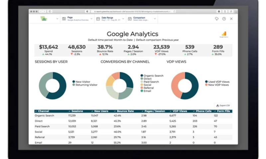Image resolution: width=266 pixels, height=159 pixels.
Task: Sort table by Channel column header
Action: coord(42,111)
